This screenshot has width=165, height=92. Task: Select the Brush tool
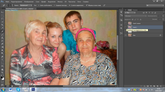pyautogui.click(x=2, y=34)
